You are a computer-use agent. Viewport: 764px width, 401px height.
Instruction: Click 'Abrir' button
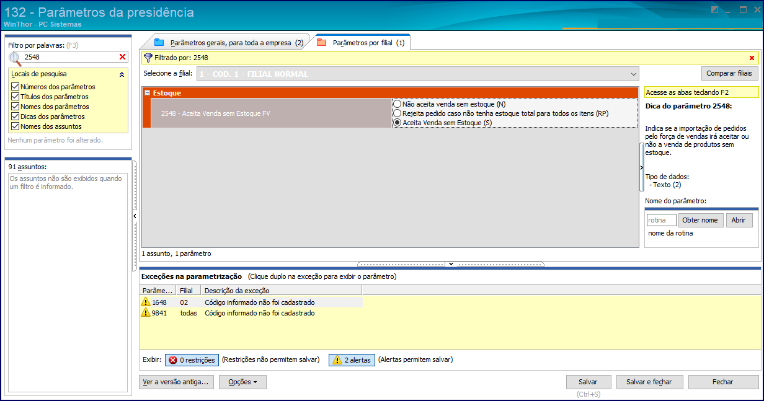coord(739,220)
